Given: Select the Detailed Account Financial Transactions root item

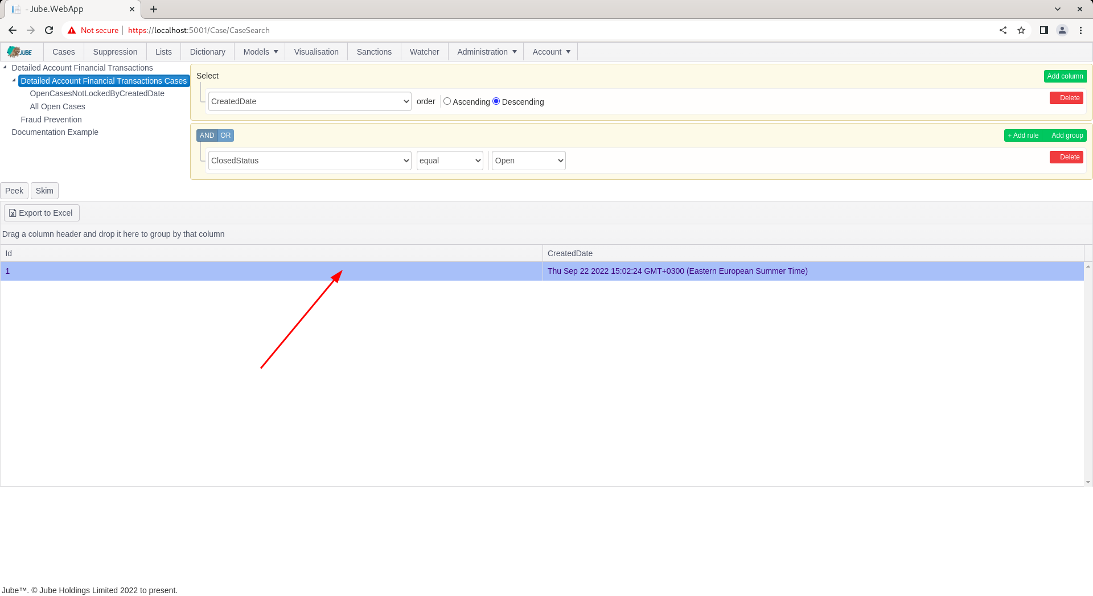Looking at the screenshot, I should [x=82, y=68].
